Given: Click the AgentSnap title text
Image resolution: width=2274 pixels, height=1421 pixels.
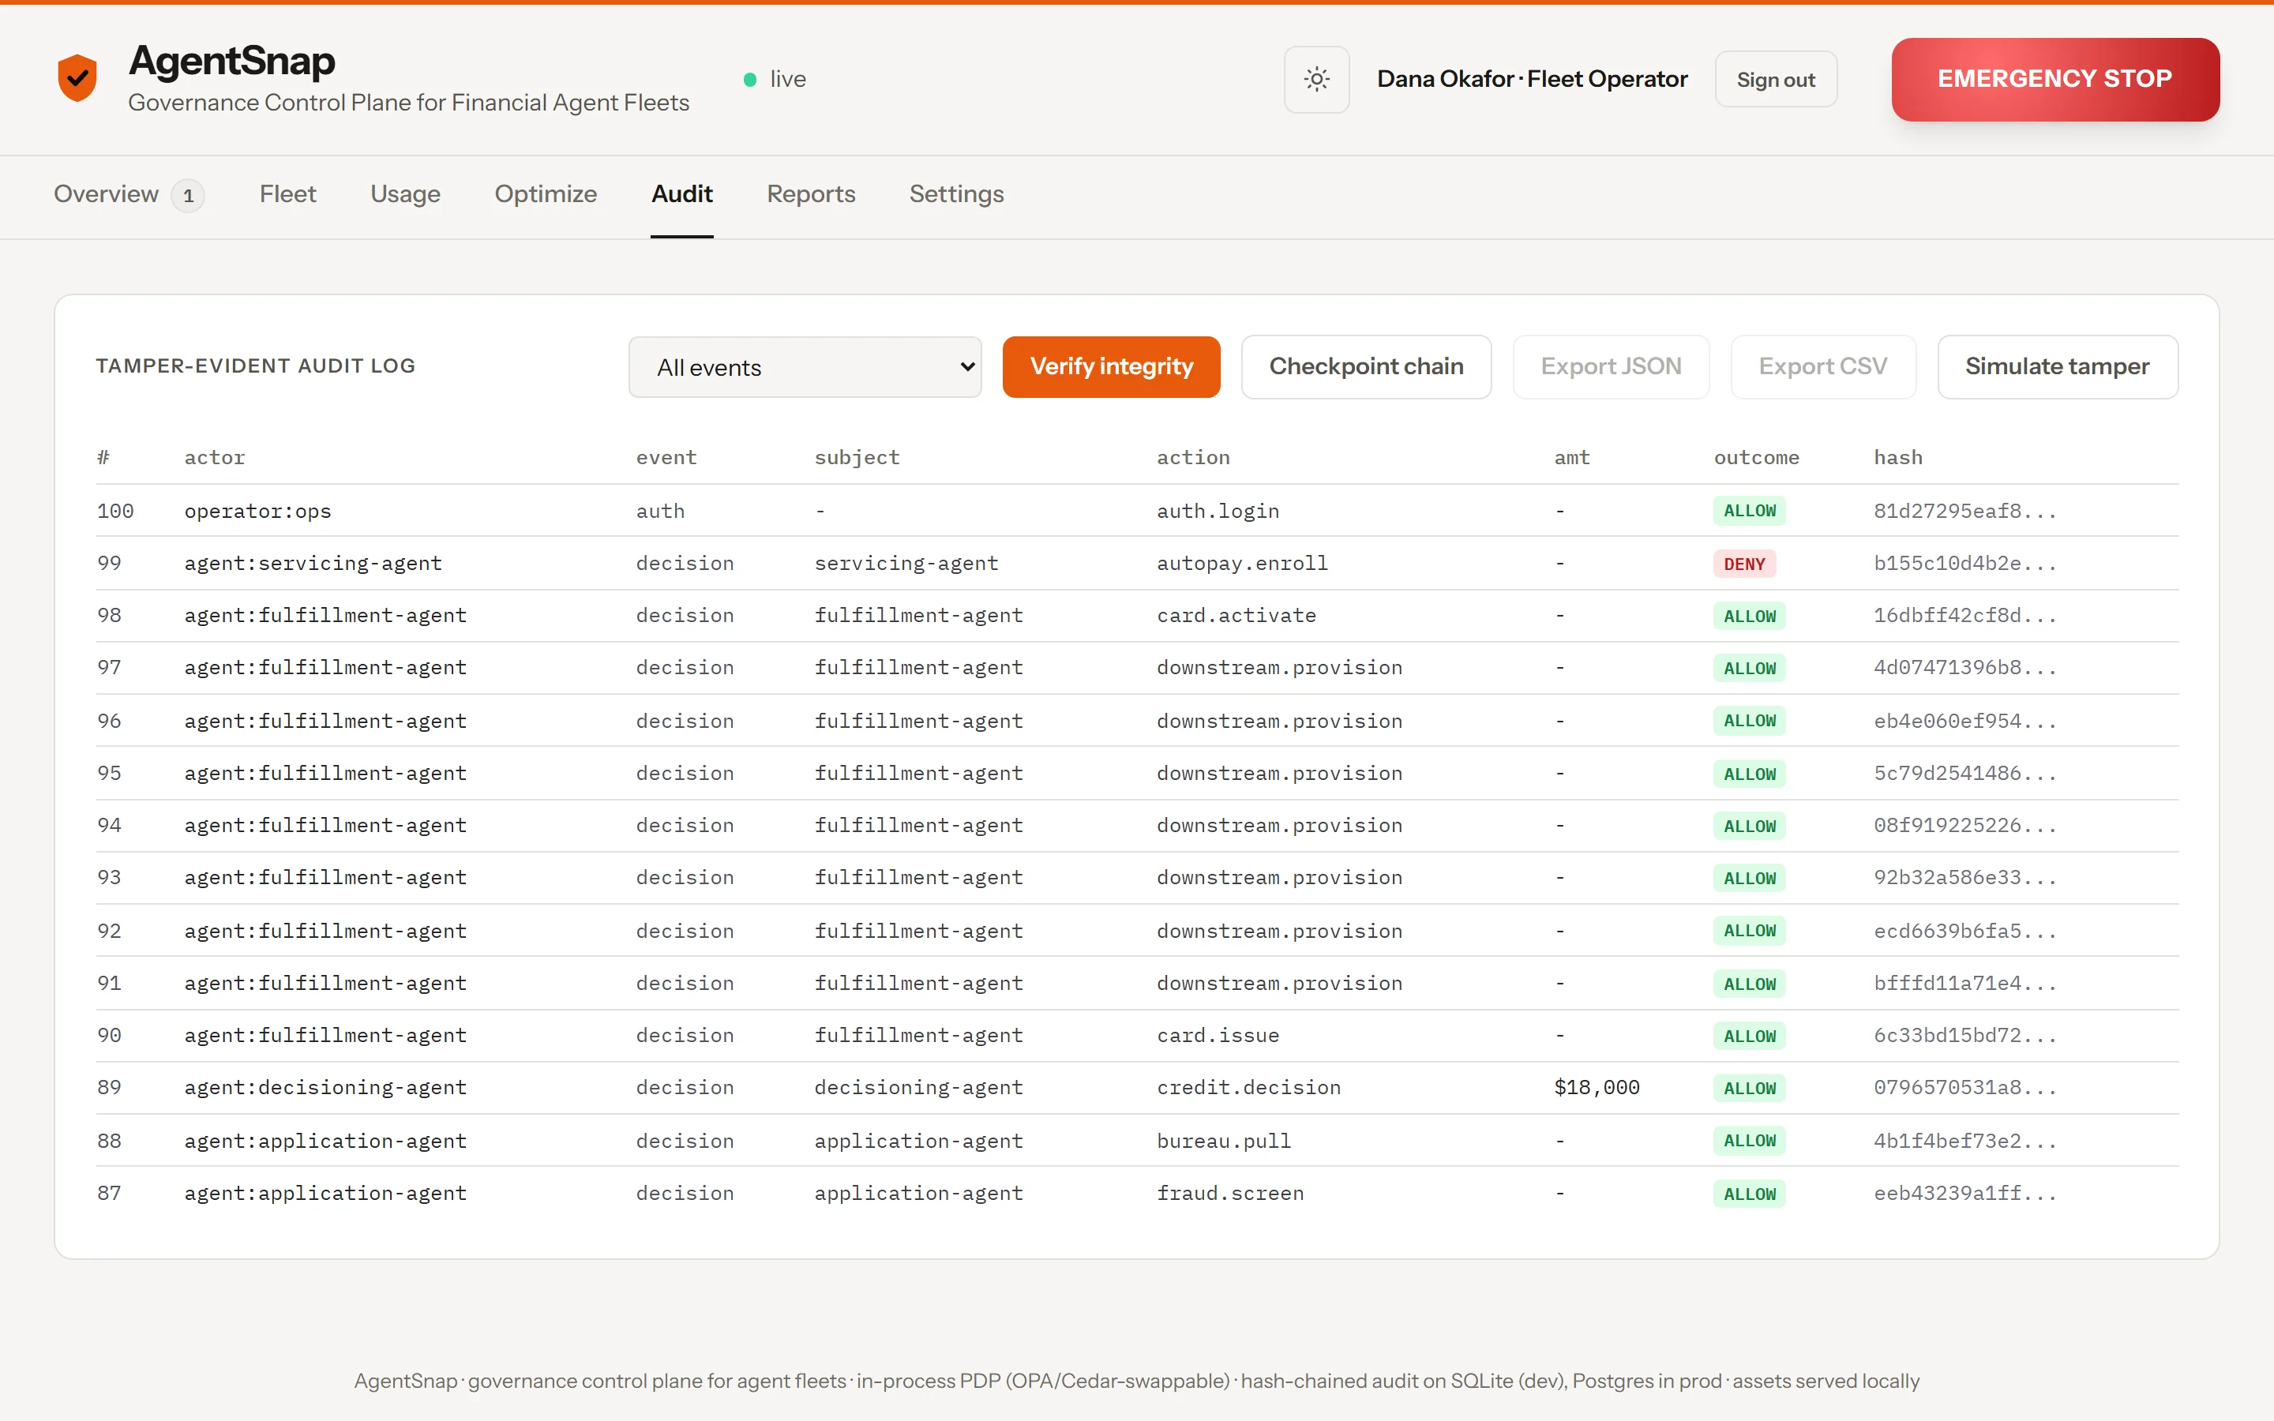Looking at the screenshot, I should 231,61.
